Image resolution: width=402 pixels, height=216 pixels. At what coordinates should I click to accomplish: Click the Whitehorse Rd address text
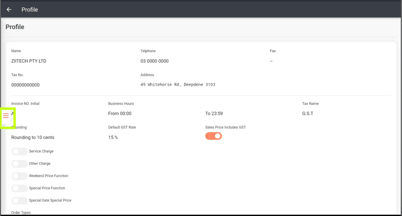(178, 85)
